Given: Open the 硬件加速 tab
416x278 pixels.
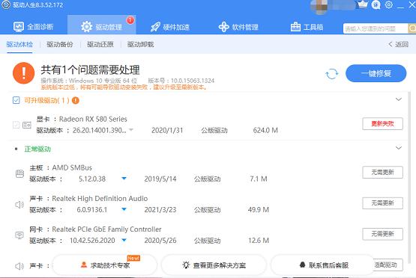Looking at the screenshot, I should 170,27.
